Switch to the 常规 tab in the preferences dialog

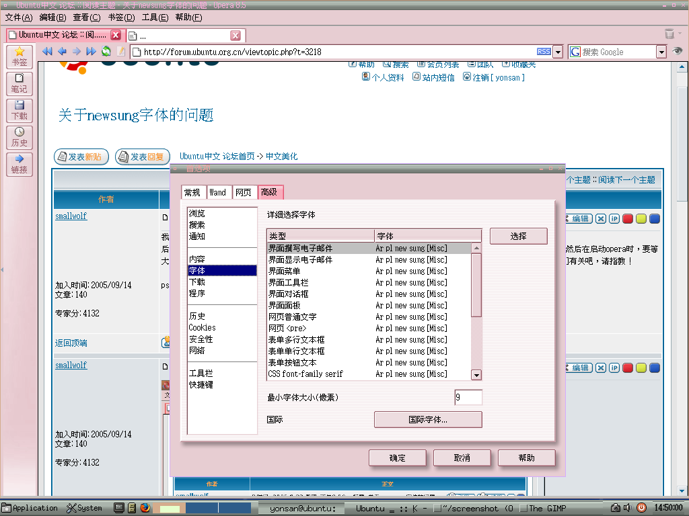pyautogui.click(x=192, y=193)
